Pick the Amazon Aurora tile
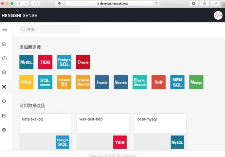Viewport: 225px width, 157px height. [x=83, y=82]
